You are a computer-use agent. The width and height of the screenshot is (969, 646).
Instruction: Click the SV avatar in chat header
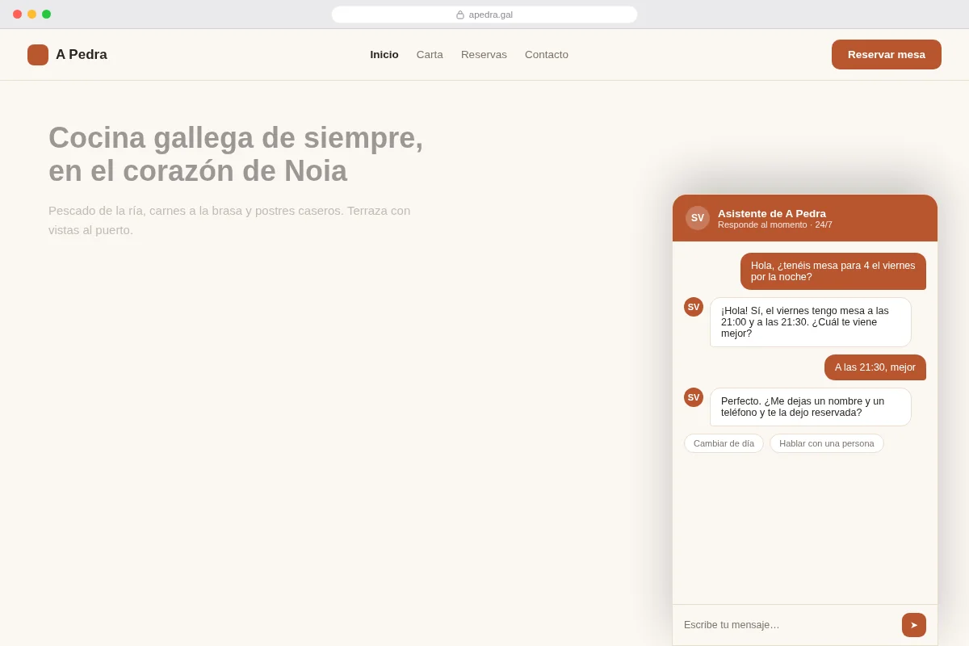coord(698,218)
